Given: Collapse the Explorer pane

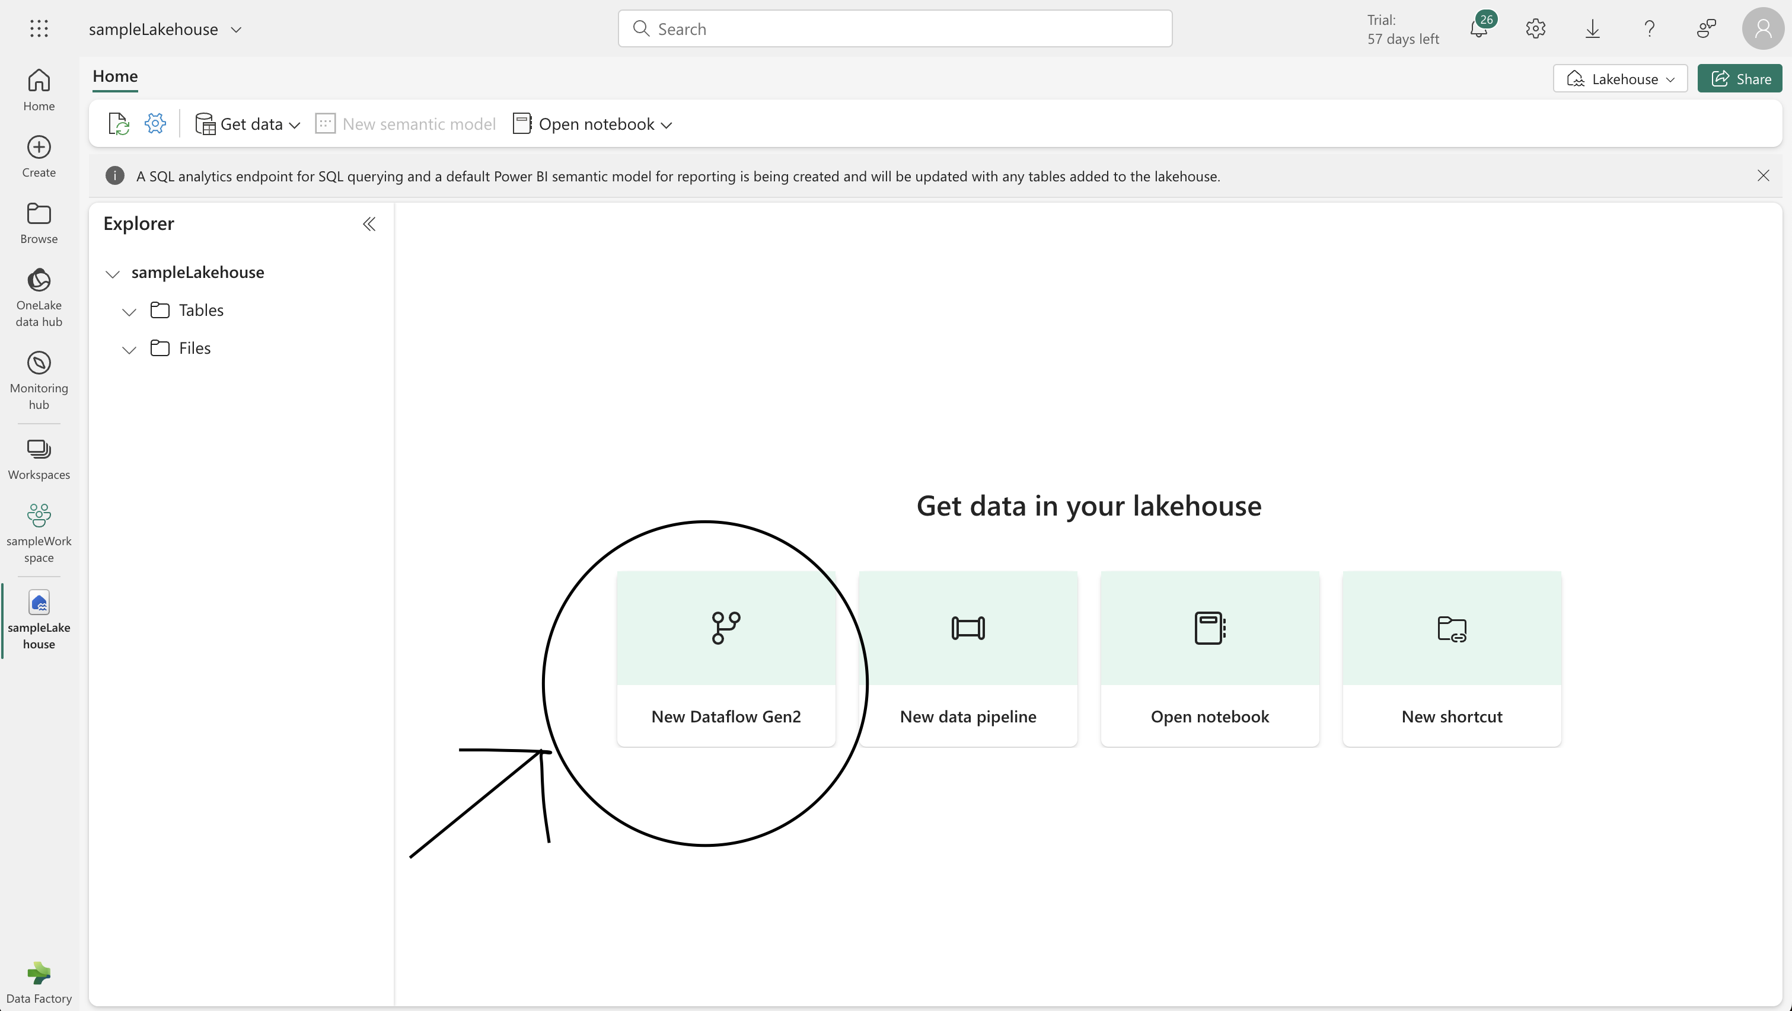Looking at the screenshot, I should coord(369,224).
